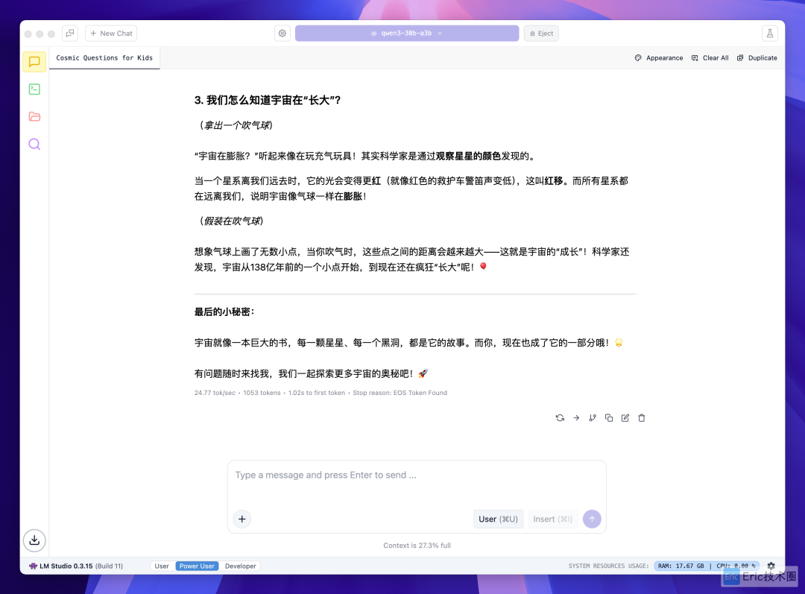Select the Cosmic Questions for Kids tab

coord(104,58)
